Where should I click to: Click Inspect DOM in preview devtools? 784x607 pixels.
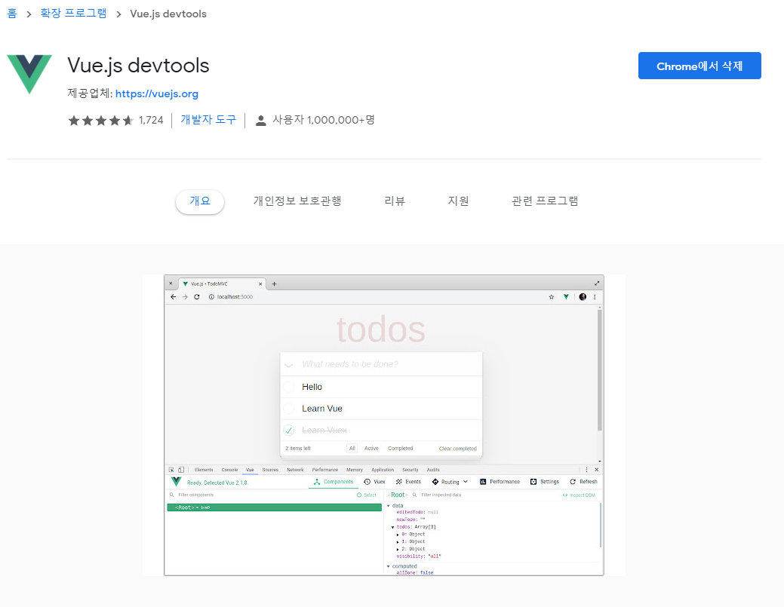(579, 495)
